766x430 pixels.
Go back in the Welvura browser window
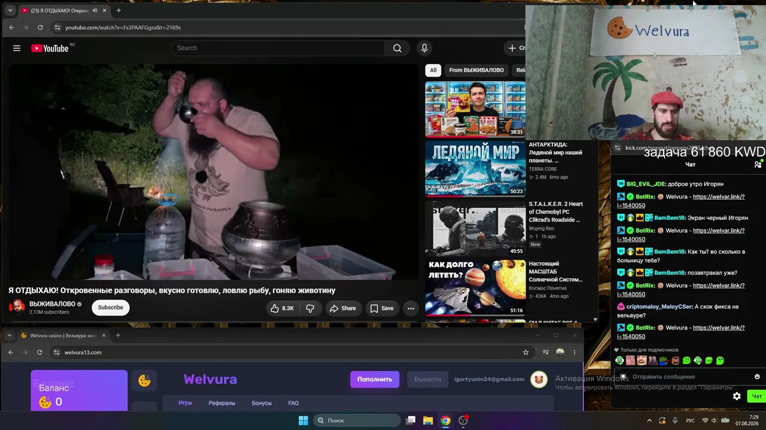(x=10, y=352)
